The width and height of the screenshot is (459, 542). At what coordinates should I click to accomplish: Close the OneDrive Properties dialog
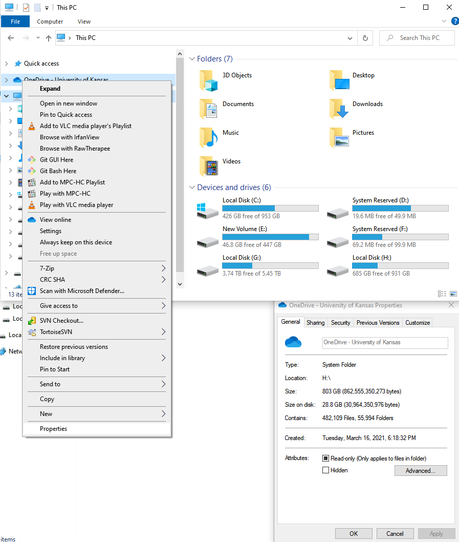click(451, 305)
